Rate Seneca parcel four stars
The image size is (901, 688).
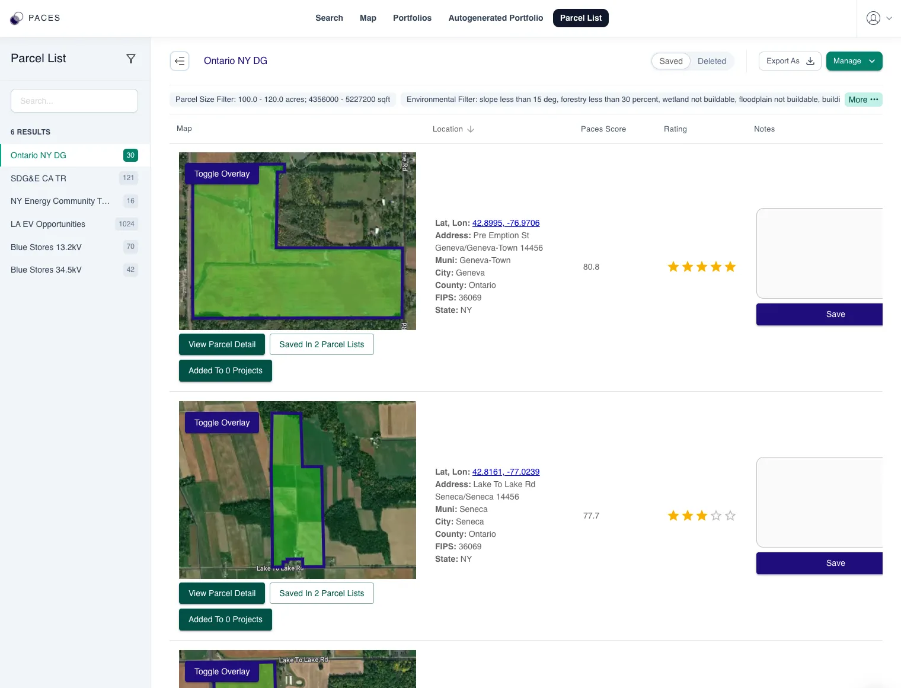click(716, 516)
